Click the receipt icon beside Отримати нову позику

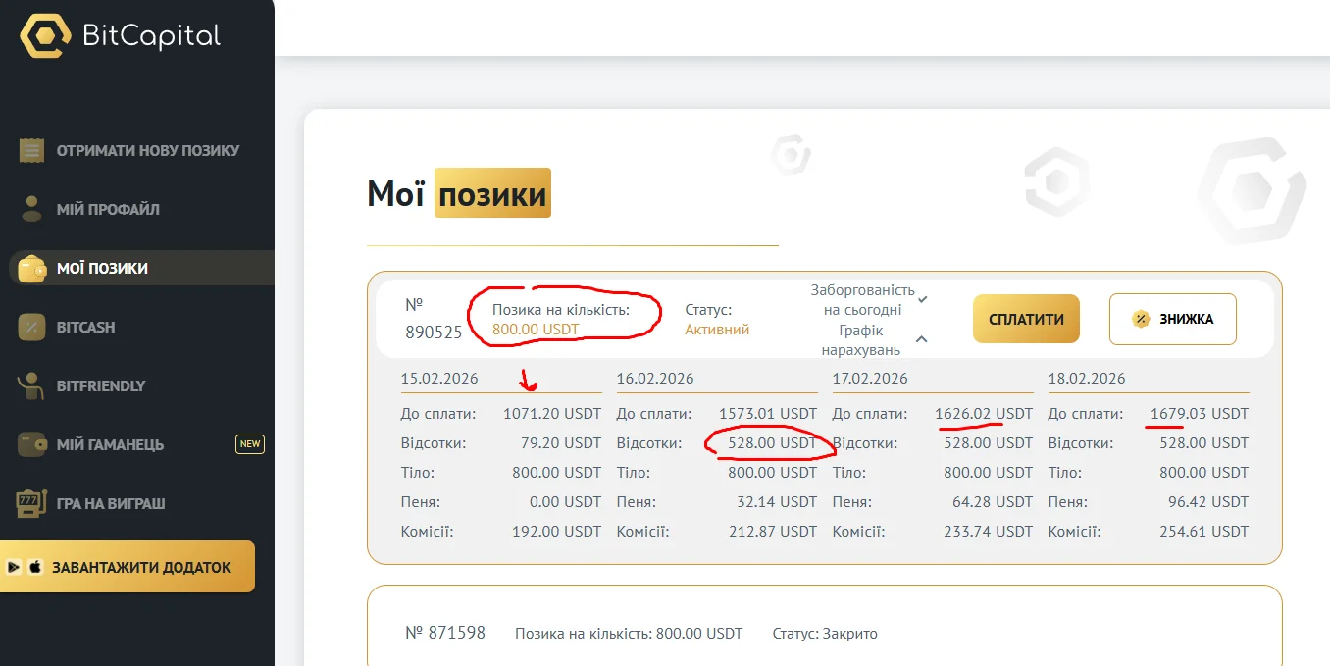32,151
